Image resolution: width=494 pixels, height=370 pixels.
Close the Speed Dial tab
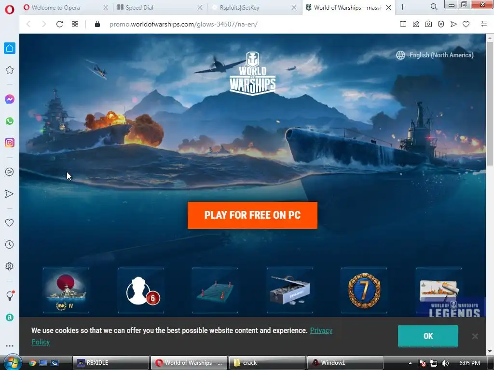(x=200, y=7)
